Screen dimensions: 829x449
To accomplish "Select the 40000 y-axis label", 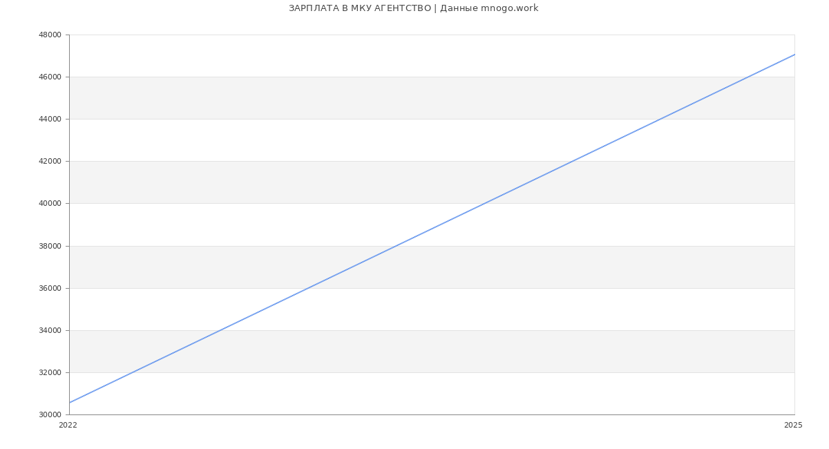I will tap(48, 203).
